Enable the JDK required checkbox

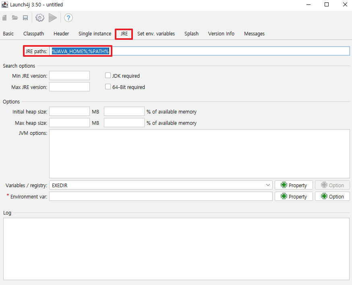click(108, 75)
